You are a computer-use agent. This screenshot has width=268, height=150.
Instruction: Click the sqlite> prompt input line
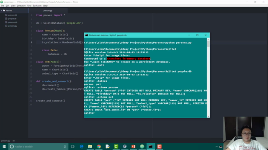pos(145,113)
